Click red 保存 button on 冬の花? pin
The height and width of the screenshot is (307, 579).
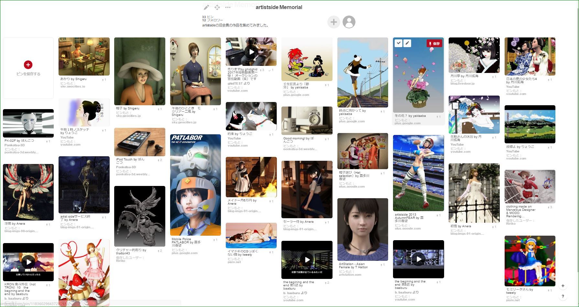[434, 43]
